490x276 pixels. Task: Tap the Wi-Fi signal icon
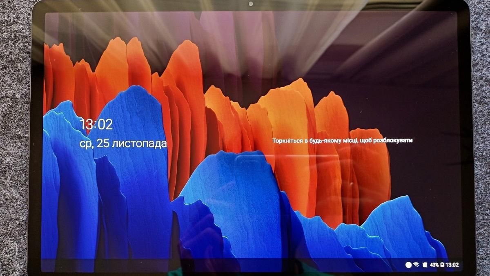[x=416, y=265]
